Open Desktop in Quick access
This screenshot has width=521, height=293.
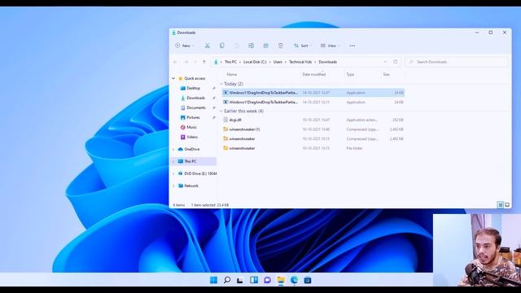click(x=194, y=89)
